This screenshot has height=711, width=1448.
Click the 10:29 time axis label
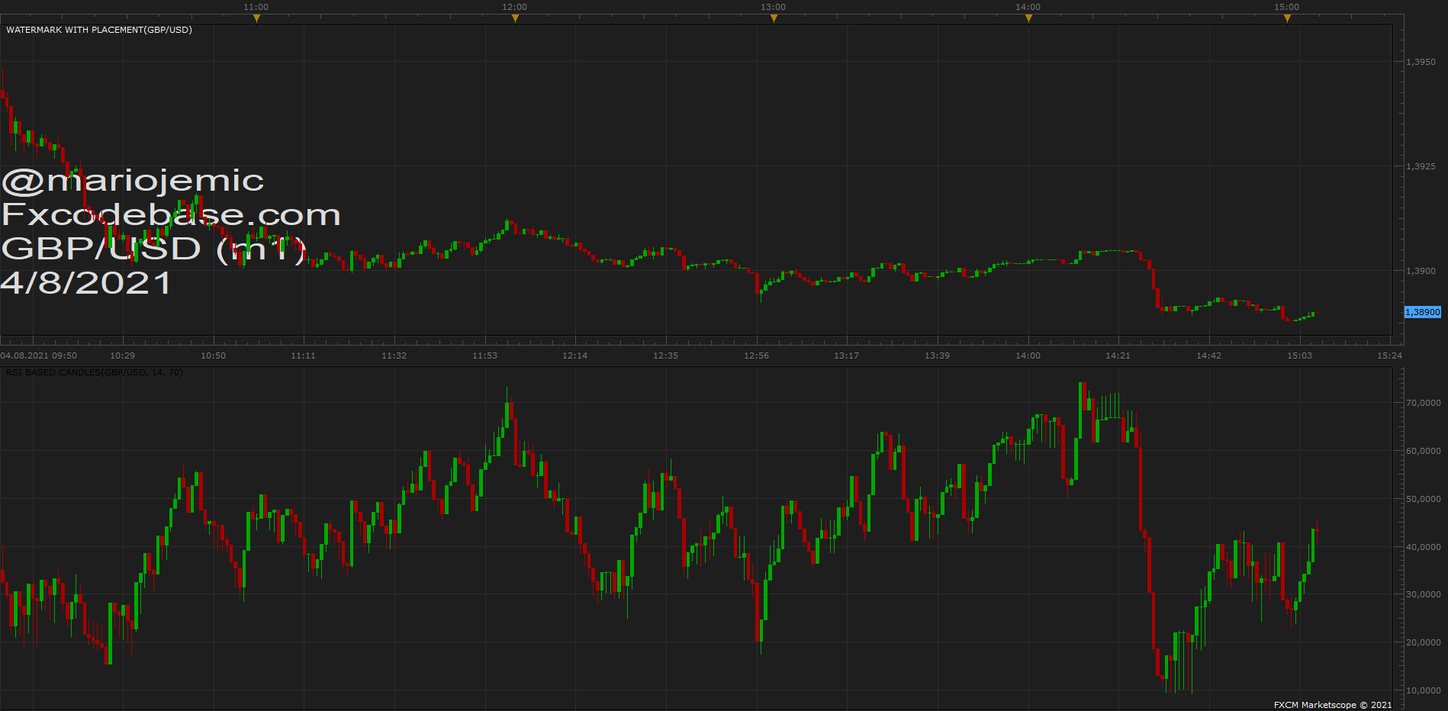(x=122, y=355)
